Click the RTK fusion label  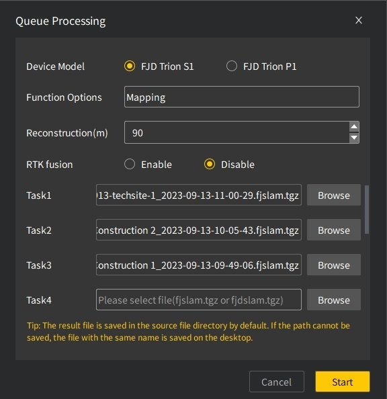point(50,165)
